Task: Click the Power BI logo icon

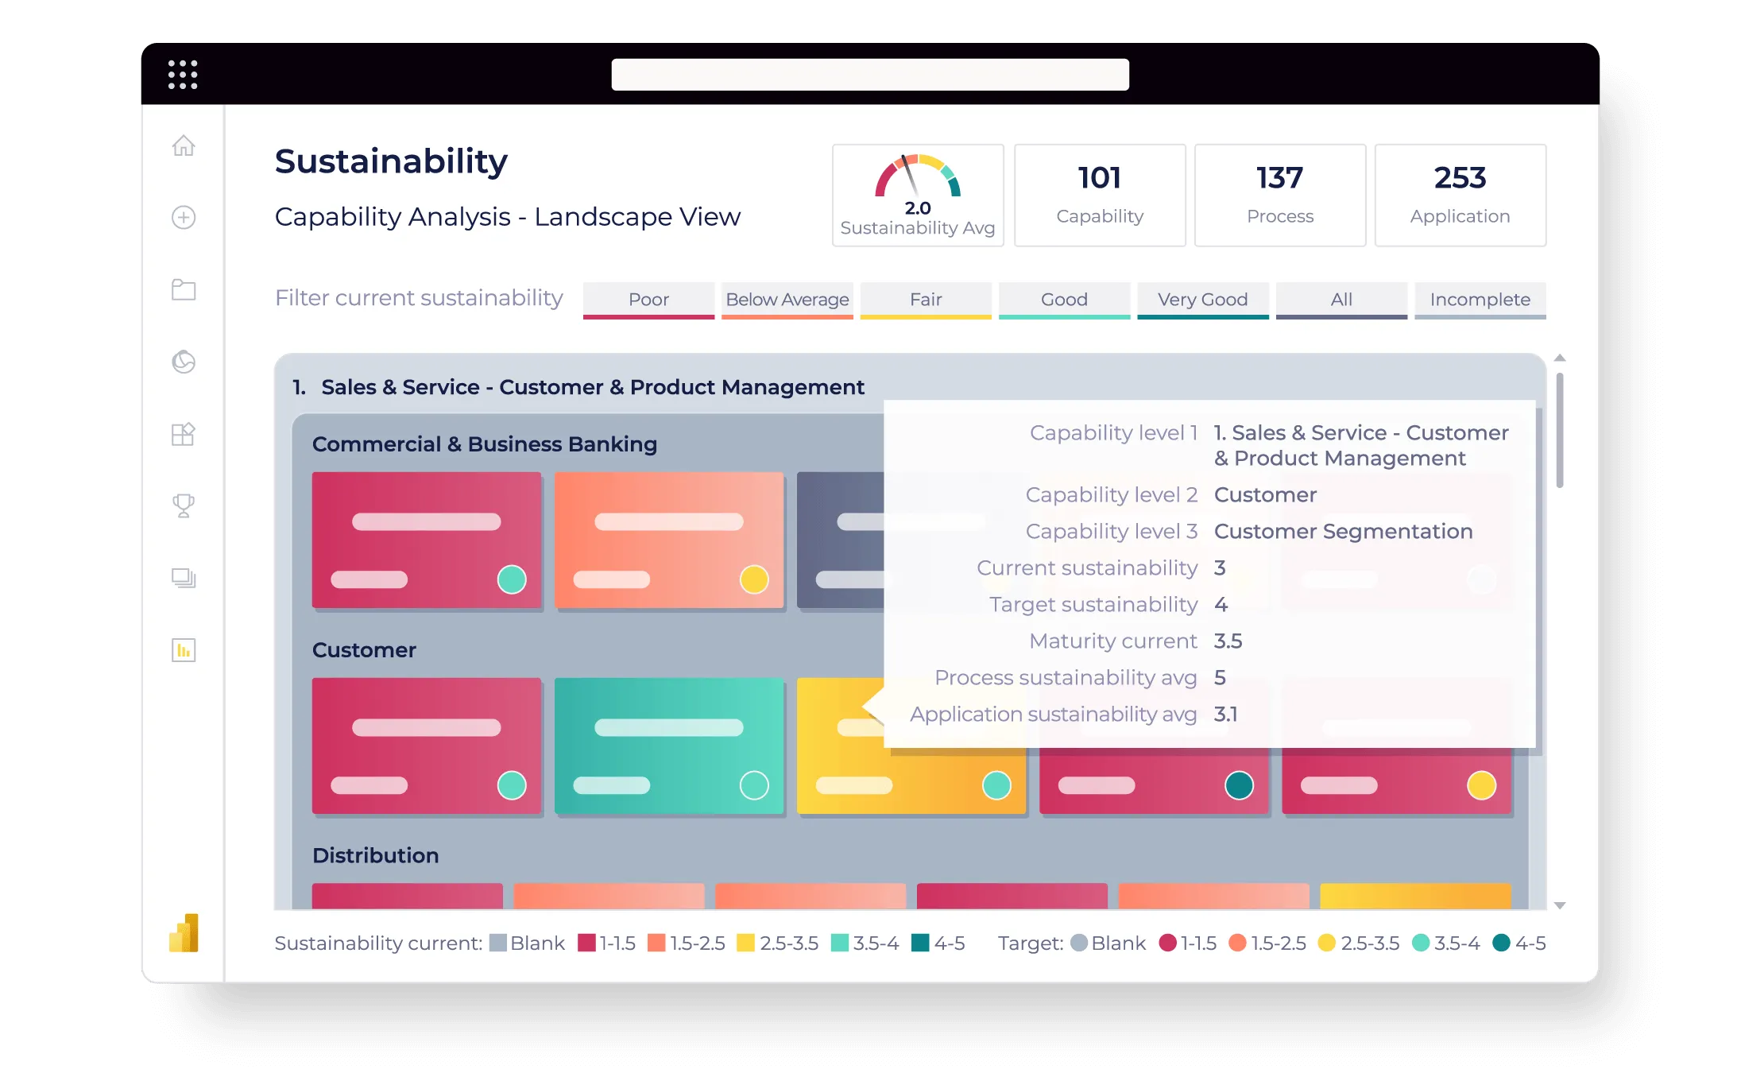Action: pos(184,933)
